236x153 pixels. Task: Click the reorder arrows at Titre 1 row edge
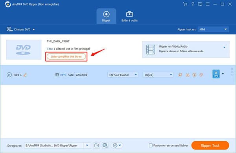[x=232, y=74]
